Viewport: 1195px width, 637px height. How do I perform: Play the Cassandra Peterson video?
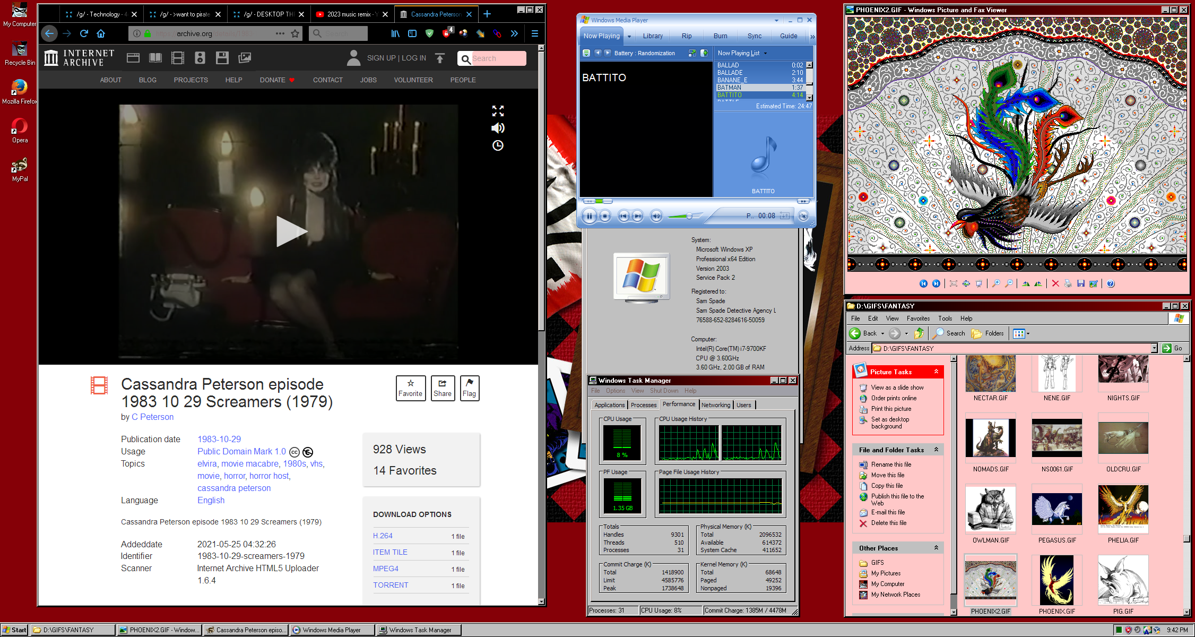click(x=291, y=231)
